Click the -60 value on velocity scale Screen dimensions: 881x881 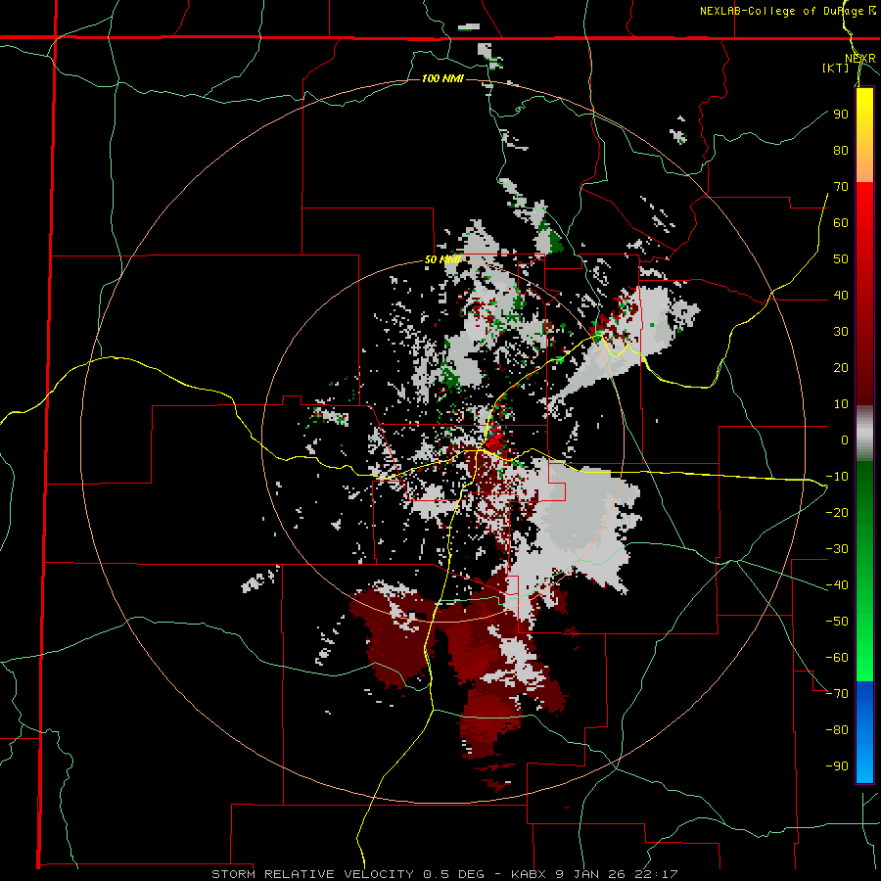(x=837, y=658)
